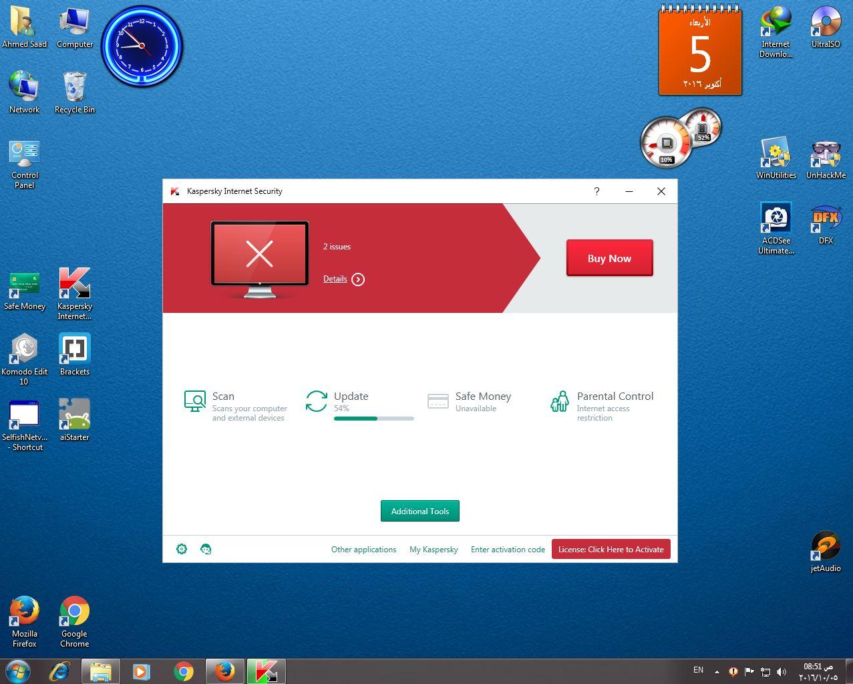Switch to Firefox on taskbar
Screen dimensions: 853x684
tap(225, 671)
